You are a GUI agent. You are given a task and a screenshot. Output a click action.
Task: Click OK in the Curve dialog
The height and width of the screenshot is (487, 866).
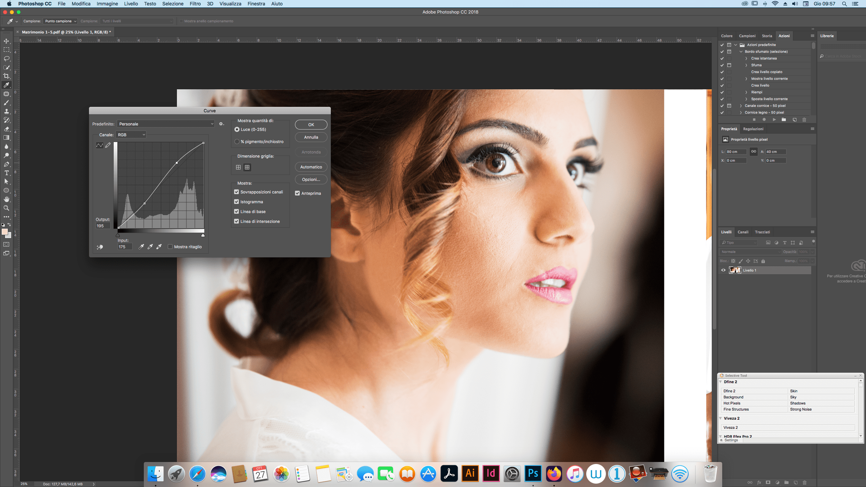click(311, 124)
